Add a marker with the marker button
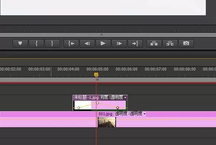The image size is (216, 145). pyautogui.click(x=20, y=44)
